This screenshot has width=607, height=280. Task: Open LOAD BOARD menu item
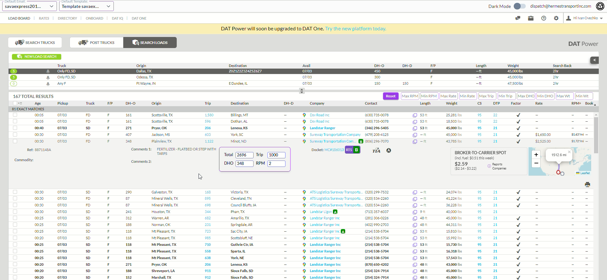coord(19,18)
